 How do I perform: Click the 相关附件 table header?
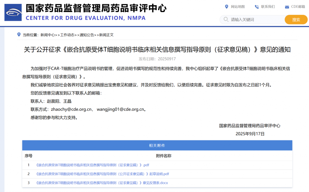157,146
